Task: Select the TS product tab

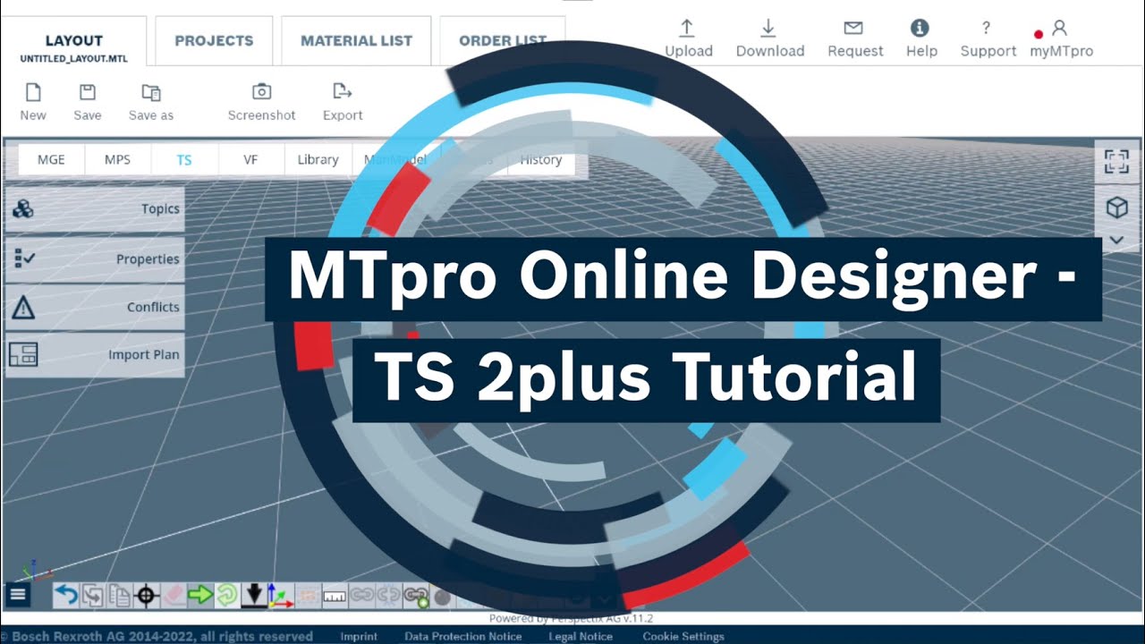Action: (183, 160)
